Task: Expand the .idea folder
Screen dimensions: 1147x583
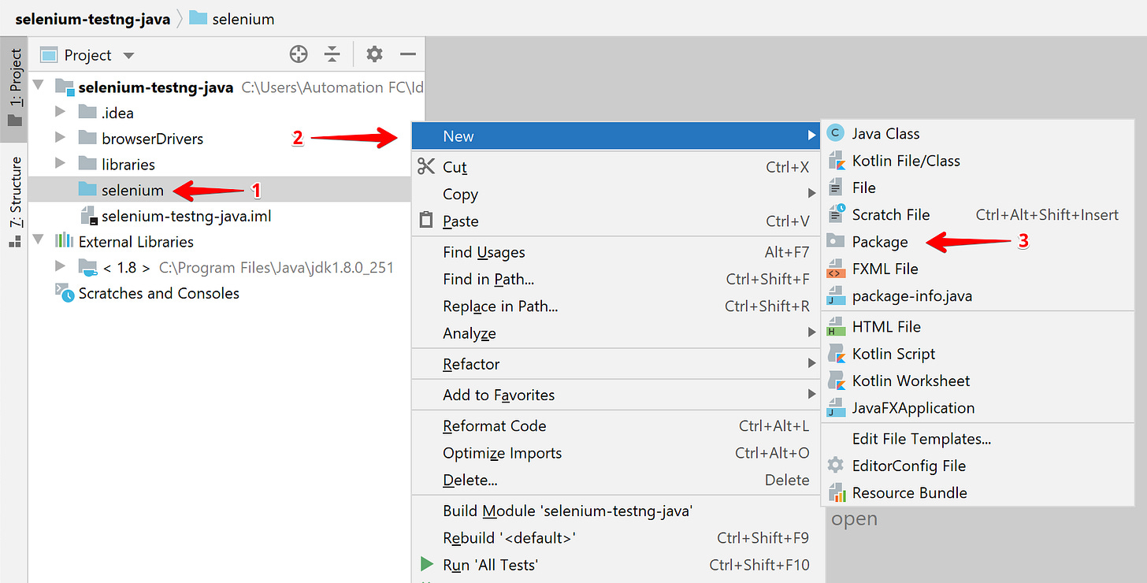Action: coord(61,113)
